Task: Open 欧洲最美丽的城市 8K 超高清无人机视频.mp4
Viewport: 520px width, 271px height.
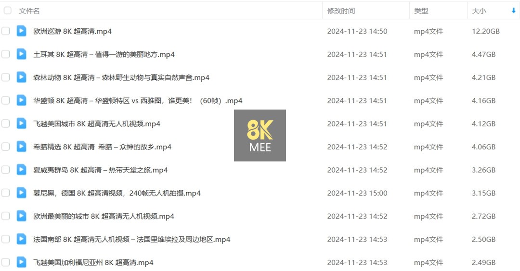Action: pyautogui.click(x=104, y=216)
